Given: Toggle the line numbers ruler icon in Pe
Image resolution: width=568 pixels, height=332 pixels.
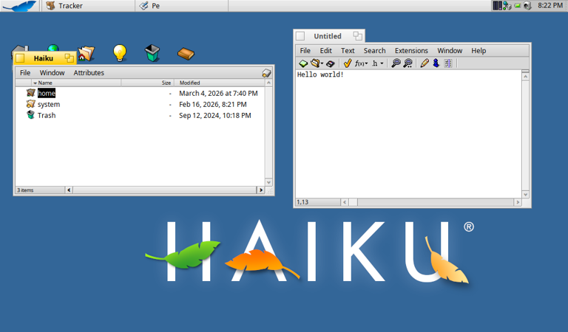Looking at the screenshot, I should [x=448, y=63].
